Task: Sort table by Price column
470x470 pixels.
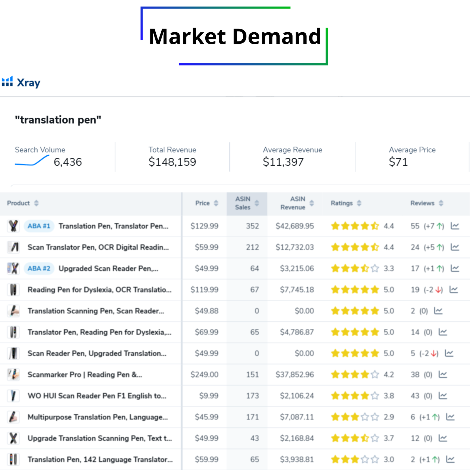Action: [x=216, y=203]
